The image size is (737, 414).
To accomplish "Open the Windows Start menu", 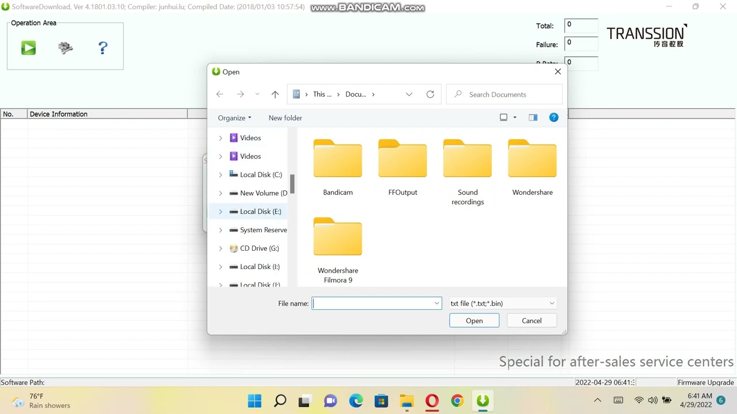I will tap(254, 401).
